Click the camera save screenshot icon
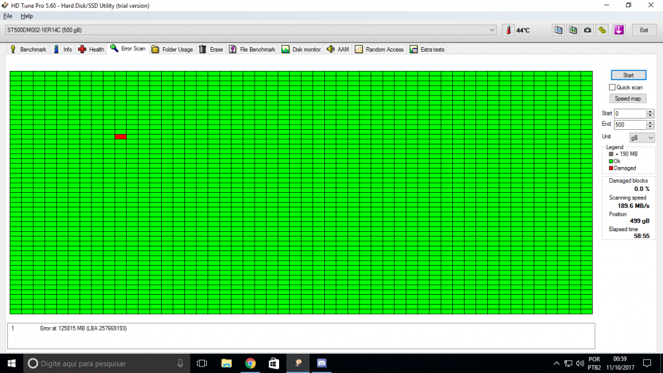The image size is (663, 373). 587,30
